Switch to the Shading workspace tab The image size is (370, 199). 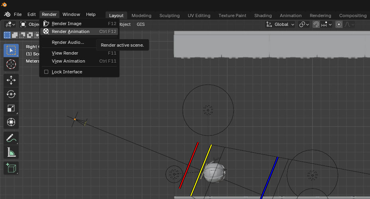263,16
